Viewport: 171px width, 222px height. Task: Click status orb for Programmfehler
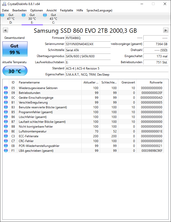pyautogui.click(x=6, y=112)
